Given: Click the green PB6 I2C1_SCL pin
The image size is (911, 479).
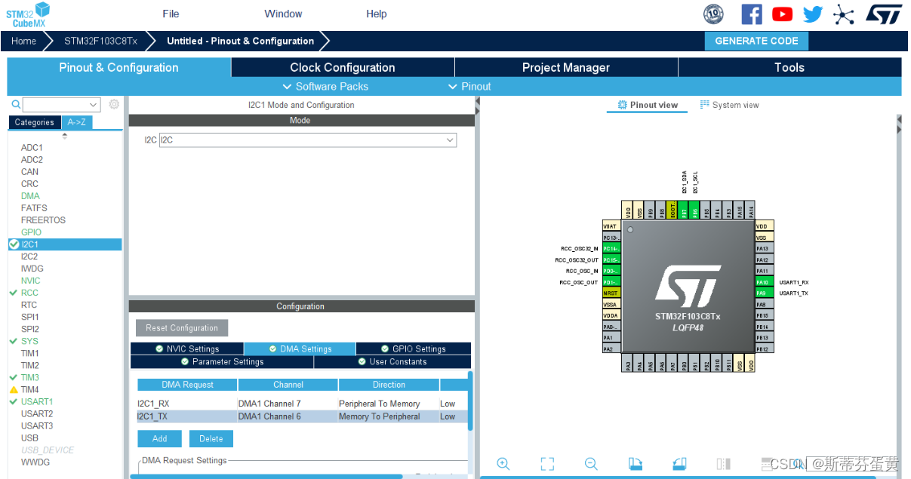Looking at the screenshot, I should [x=694, y=210].
